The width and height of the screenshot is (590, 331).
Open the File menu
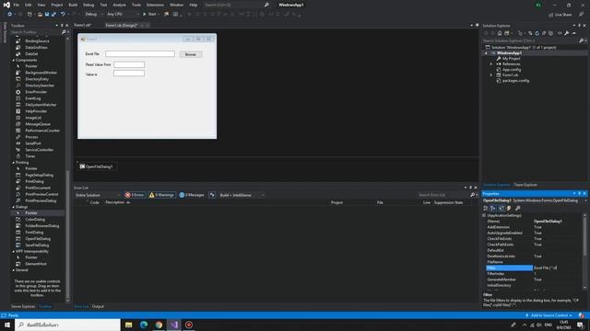pos(17,5)
